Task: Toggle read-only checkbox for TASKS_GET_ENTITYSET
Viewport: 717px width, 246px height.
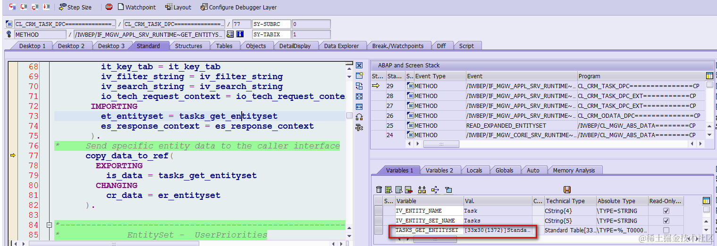Action: 666,230
